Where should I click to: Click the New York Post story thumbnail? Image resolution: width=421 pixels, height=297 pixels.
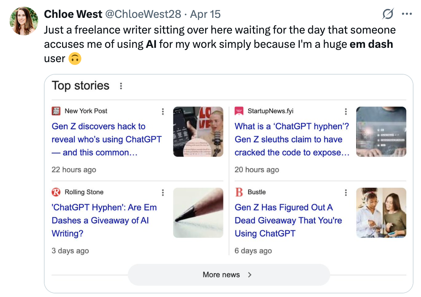(x=198, y=132)
